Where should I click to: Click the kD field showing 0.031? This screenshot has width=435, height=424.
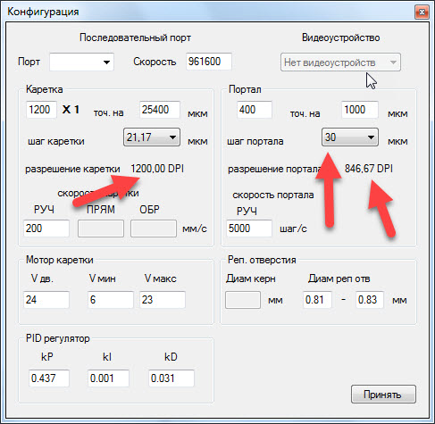point(171,378)
